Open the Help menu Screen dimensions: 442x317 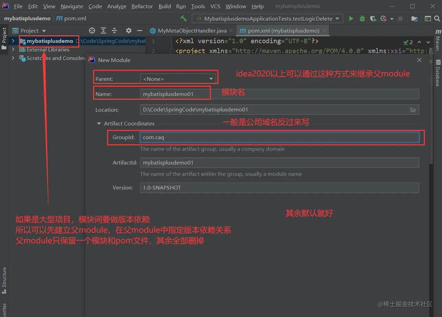click(x=258, y=6)
